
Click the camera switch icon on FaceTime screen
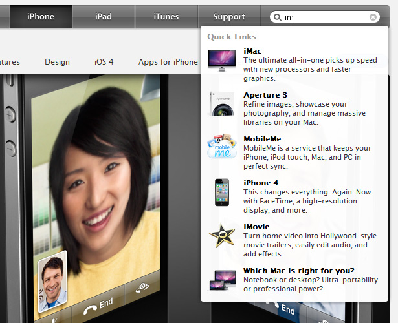142,287
